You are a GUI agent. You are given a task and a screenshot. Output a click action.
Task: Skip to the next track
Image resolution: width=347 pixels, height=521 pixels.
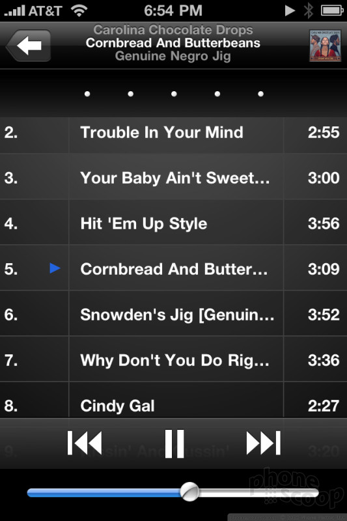(x=264, y=443)
